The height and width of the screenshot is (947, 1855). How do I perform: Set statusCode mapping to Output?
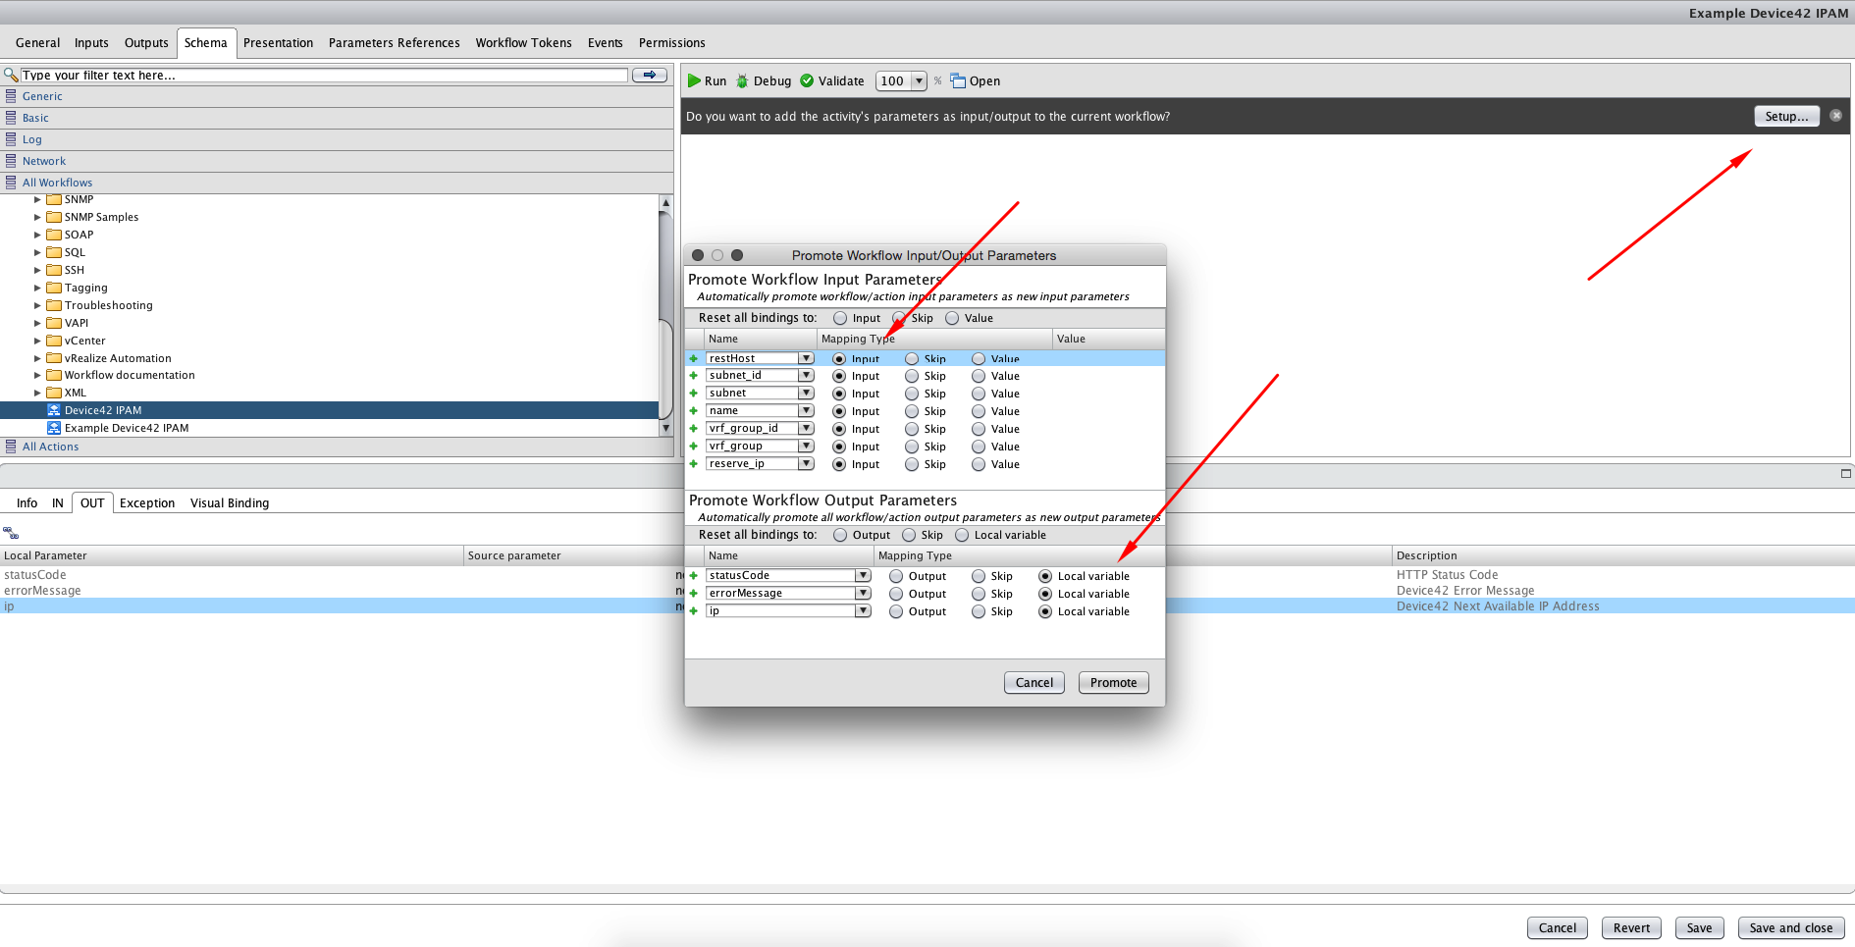pos(895,576)
